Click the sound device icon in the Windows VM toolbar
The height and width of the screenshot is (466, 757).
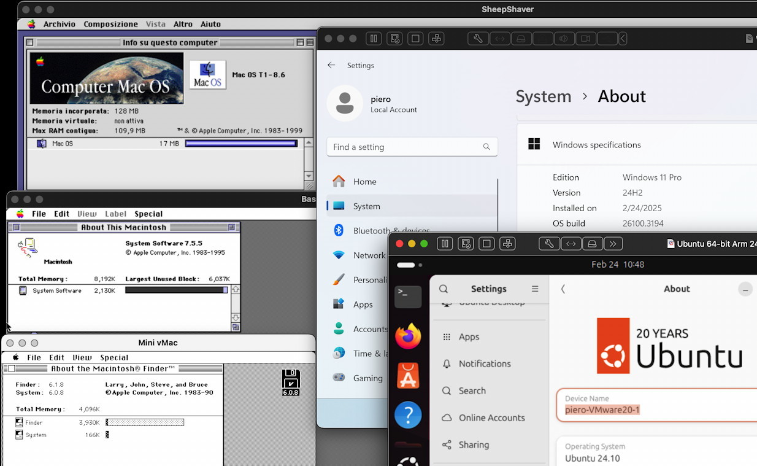click(x=564, y=39)
